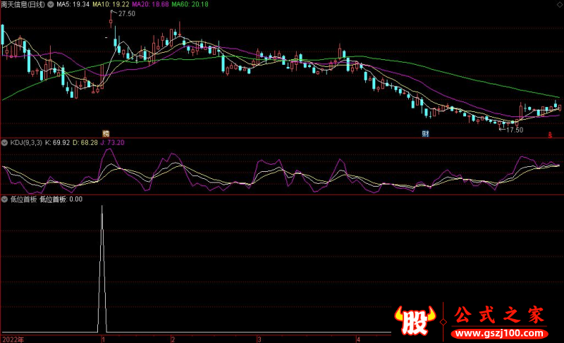Image resolution: width=564 pixels, height=343 pixels.
Task: Click the 2022年 label on time axis
Action: [13, 339]
